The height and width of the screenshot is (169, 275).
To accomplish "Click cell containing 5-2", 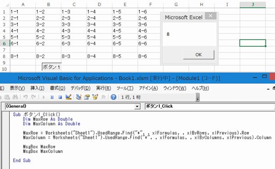I will [x=49, y=37].
